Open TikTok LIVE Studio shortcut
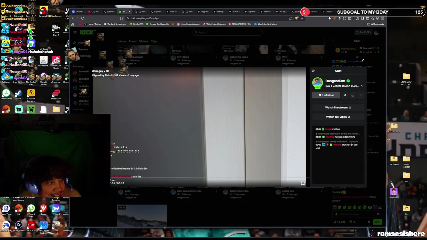427x240 pixels. [x=56, y=62]
